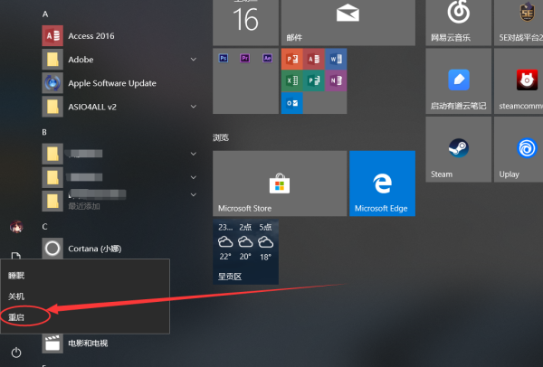Select Restart (重启) in power menu
The height and width of the screenshot is (367, 543).
click(18, 317)
